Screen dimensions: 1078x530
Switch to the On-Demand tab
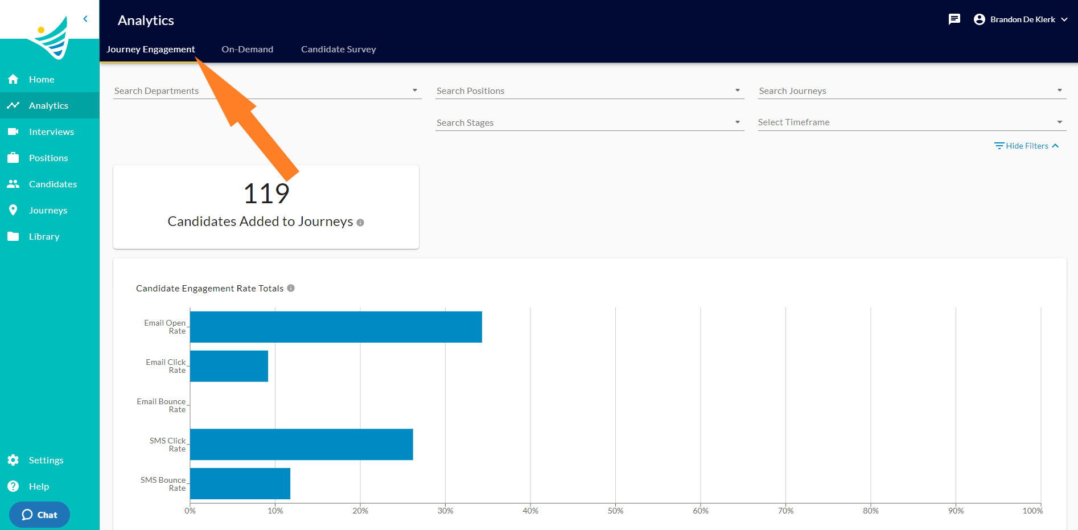248,49
